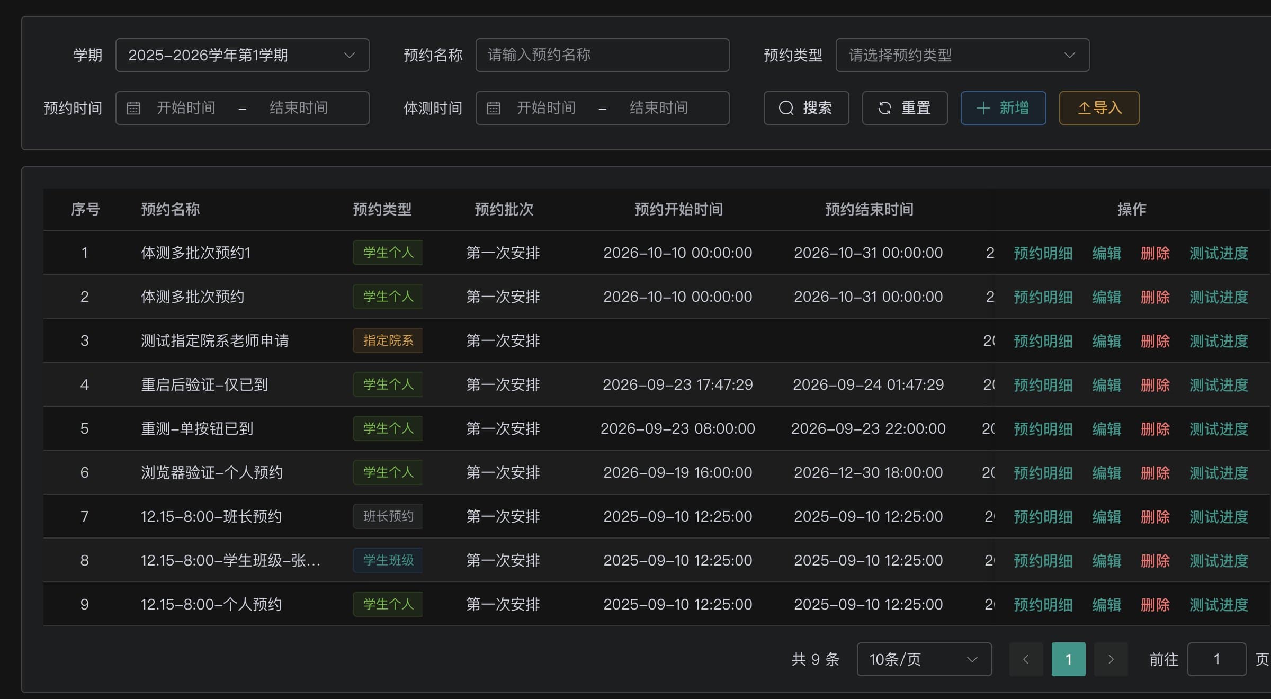Open the 预约类型 dropdown
This screenshot has height=699, width=1271.
point(962,55)
